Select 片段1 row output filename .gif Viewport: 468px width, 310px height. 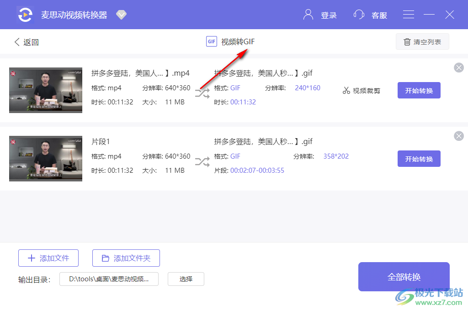(x=263, y=141)
